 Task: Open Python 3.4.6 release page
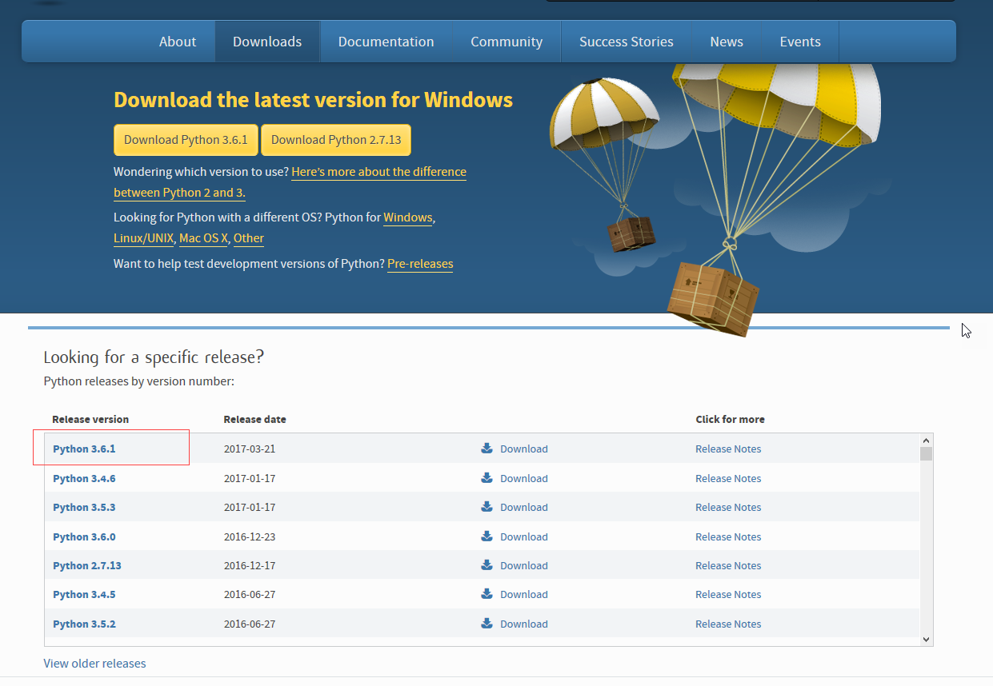[84, 478]
